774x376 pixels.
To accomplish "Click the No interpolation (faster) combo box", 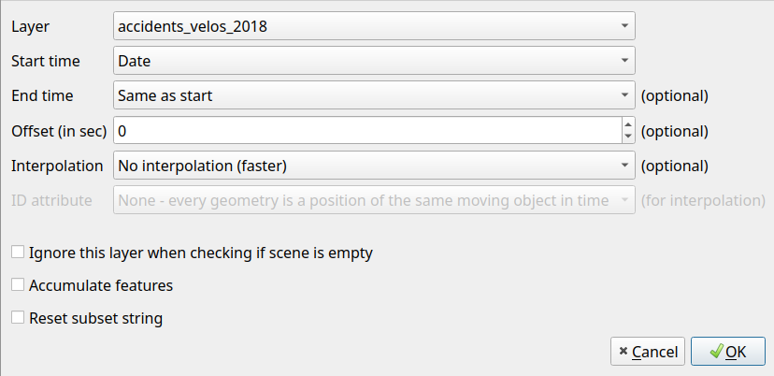I will click(x=374, y=165).
